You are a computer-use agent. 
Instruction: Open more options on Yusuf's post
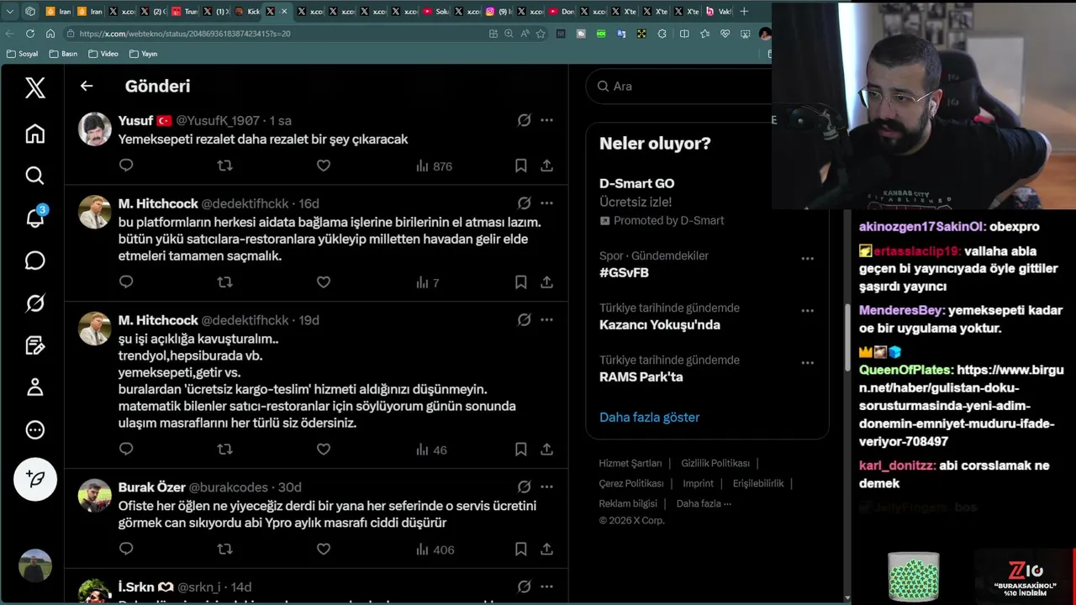pyautogui.click(x=546, y=120)
